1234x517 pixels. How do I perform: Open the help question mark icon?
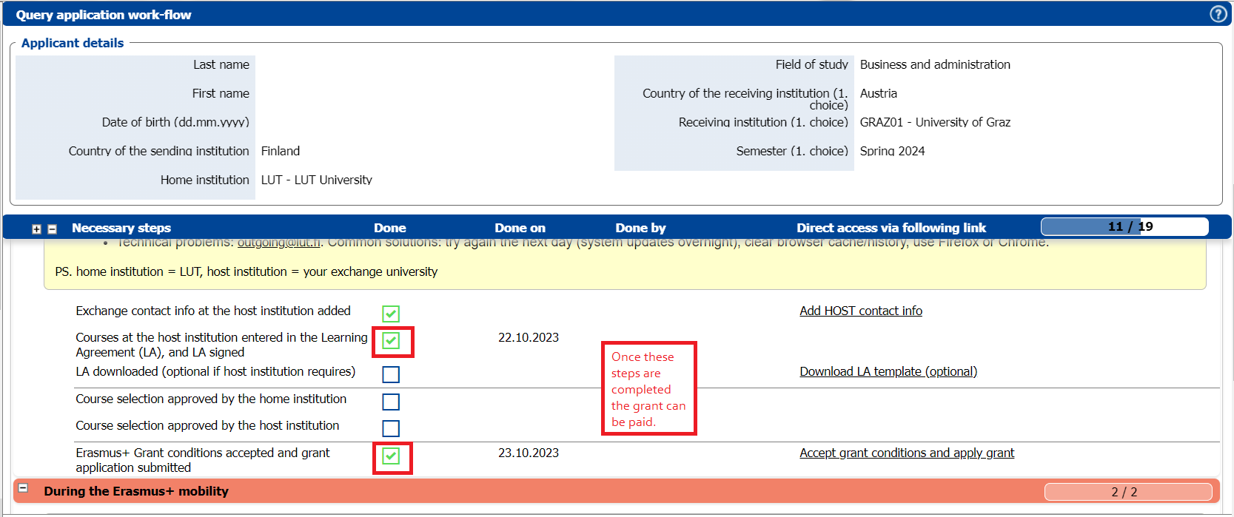tap(1218, 14)
